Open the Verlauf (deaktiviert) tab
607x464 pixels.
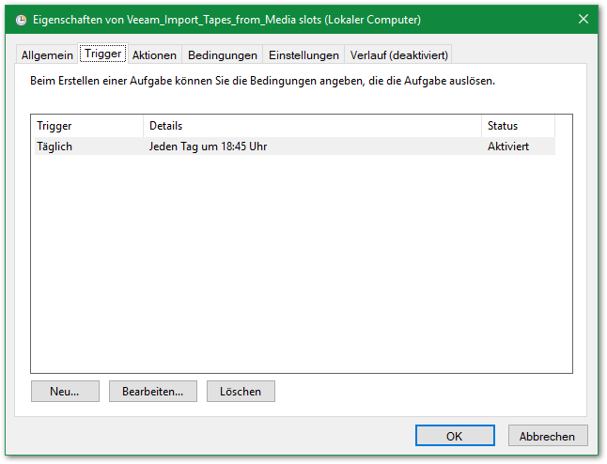click(x=398, y=55)
